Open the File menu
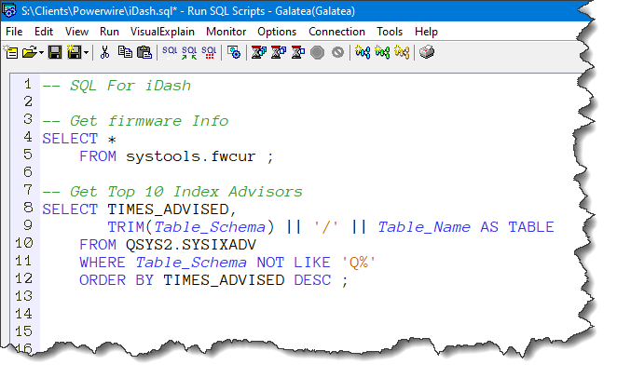This screenshot has width=617, height=378. [x=14, y=31]
